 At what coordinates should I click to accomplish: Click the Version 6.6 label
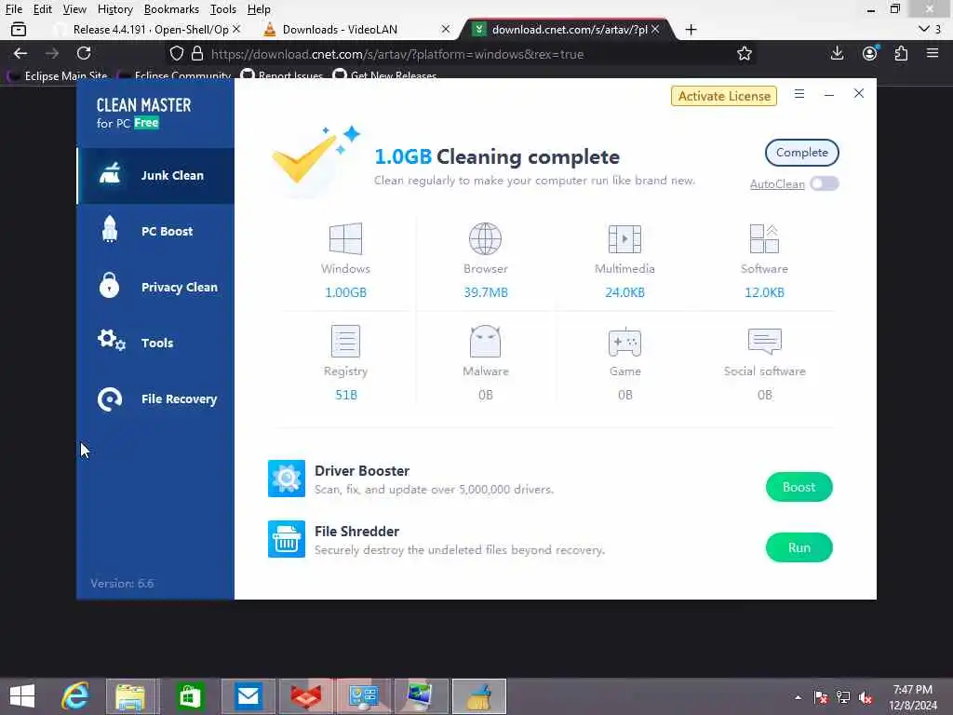(x=122, y=584)
